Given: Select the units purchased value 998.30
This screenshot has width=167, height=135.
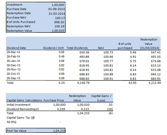Looking at the screenshot, I should (59, 22).
